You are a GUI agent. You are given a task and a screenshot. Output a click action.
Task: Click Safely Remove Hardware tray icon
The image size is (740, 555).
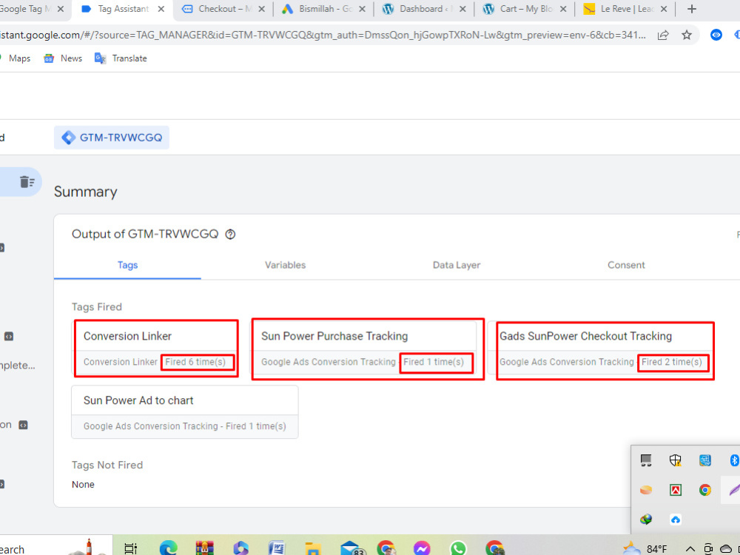click(x=646, y=460)
